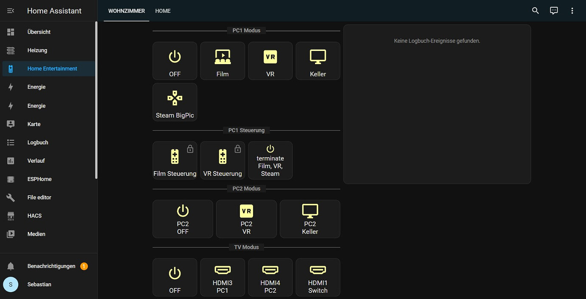Launch Steam BigPic mode
This screenshot has width=586, height=299.
point(175,102)
